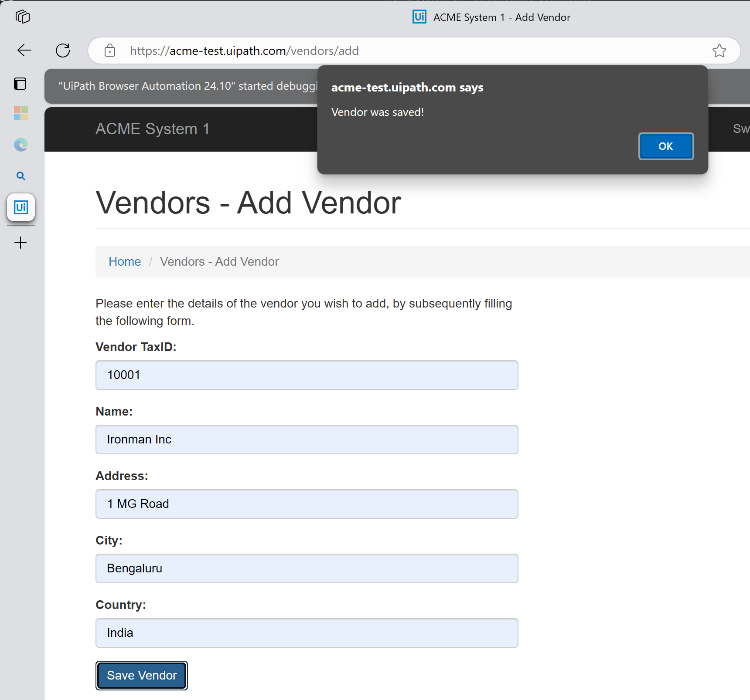Bookmark this page with the star icon
Screen dimensions: 750x700
click(719, 51)
